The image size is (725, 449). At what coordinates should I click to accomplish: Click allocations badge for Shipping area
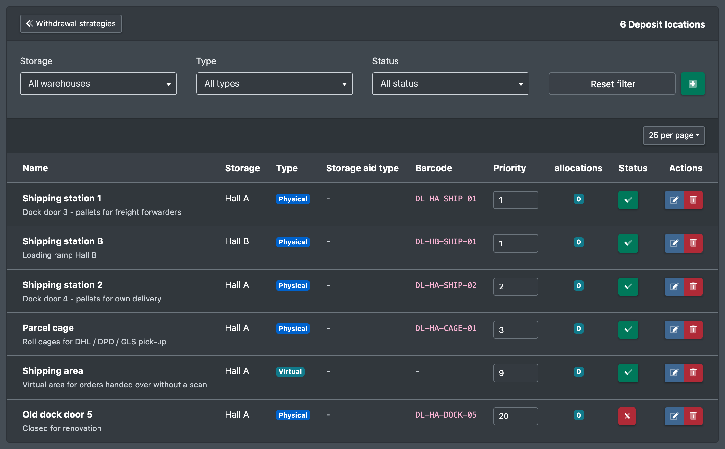(x=578, y=371)
